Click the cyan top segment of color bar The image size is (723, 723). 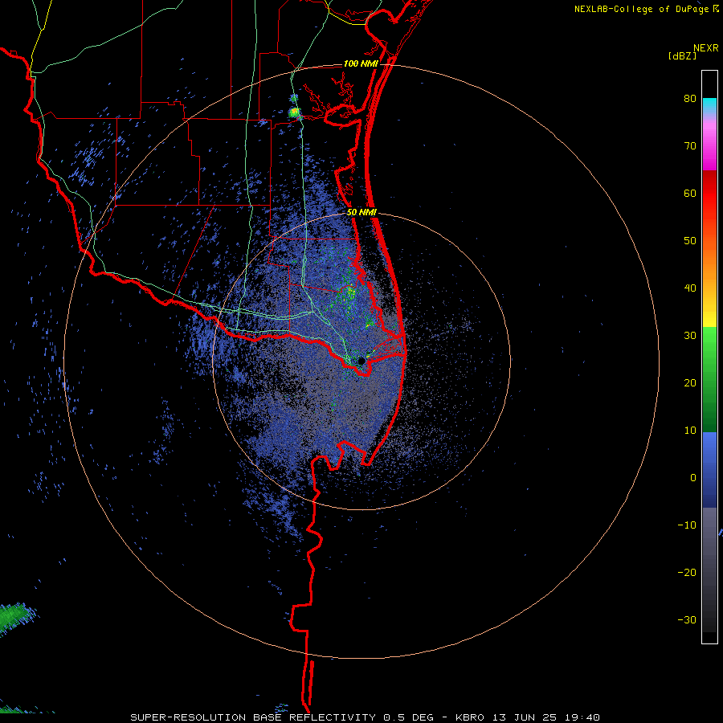pyautogui.click(x=709, y=105)
